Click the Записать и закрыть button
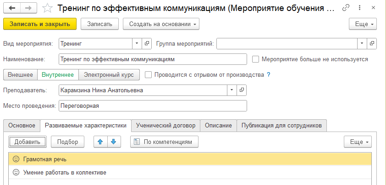This screenshot has height=185, width=386. [x=40, y=24]
